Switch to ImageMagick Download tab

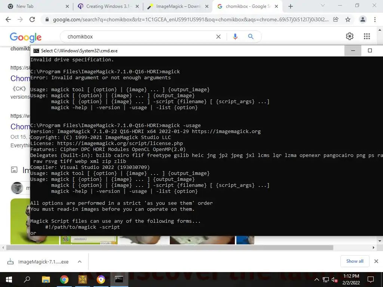click(x=178, y=6)
